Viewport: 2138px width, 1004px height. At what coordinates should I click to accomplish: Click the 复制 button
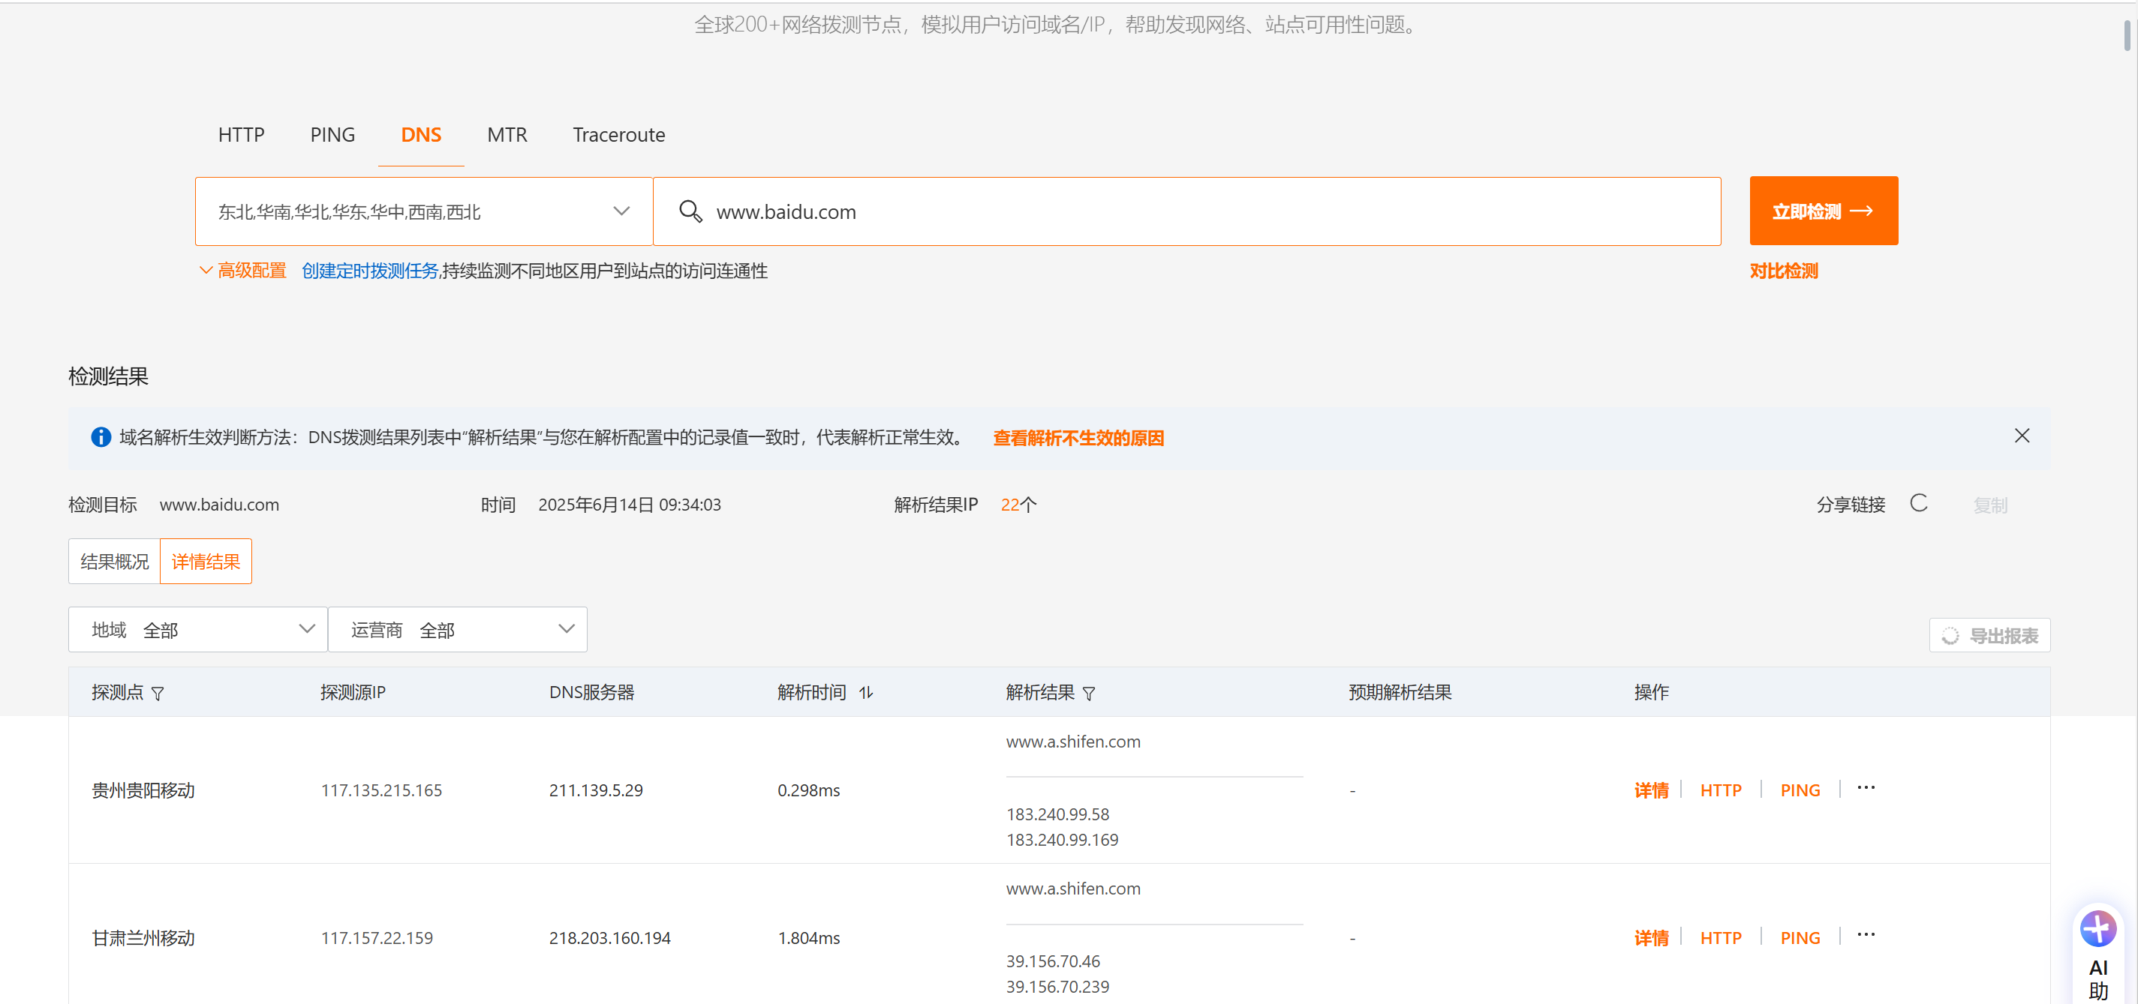click(1989, 505)
